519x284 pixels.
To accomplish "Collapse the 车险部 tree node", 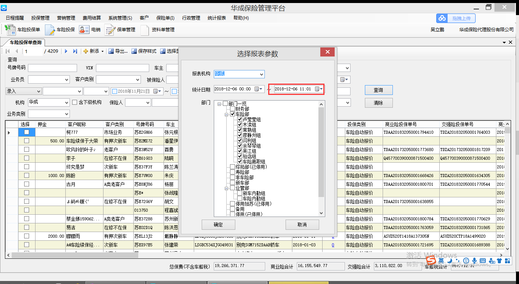I will tap(226, 114).
